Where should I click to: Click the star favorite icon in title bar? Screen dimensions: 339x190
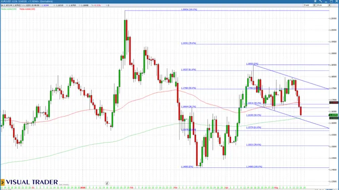pos(315,2)
